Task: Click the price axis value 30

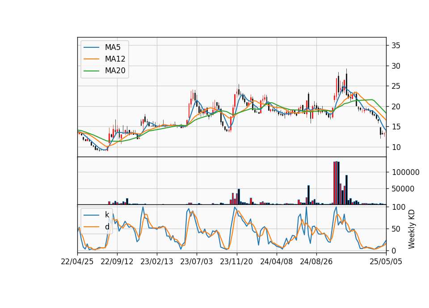Action: (395, 66)
